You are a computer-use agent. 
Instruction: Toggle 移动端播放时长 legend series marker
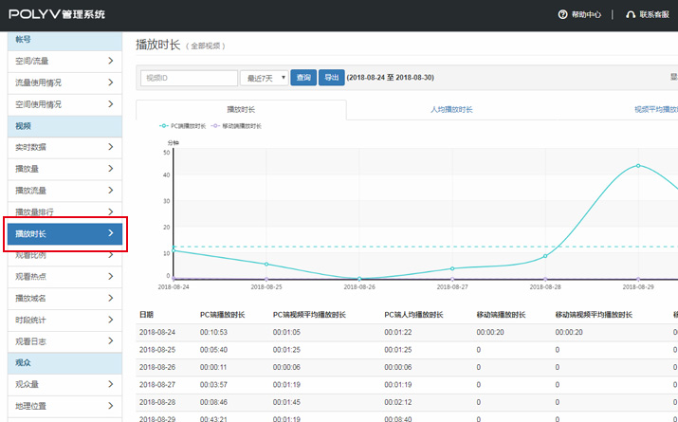(216, 125)
